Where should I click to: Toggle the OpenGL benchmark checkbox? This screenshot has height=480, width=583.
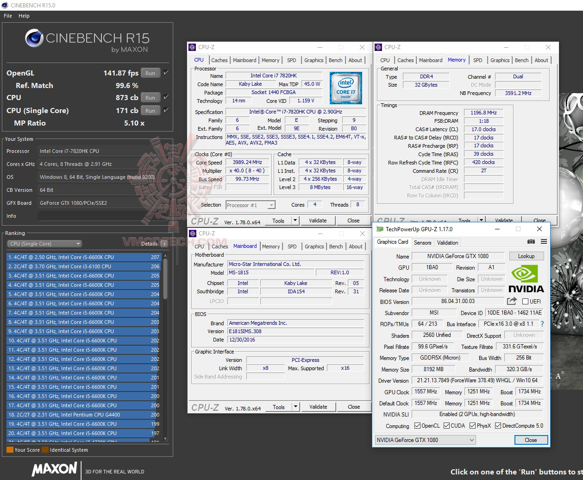(x=166, y=73)
